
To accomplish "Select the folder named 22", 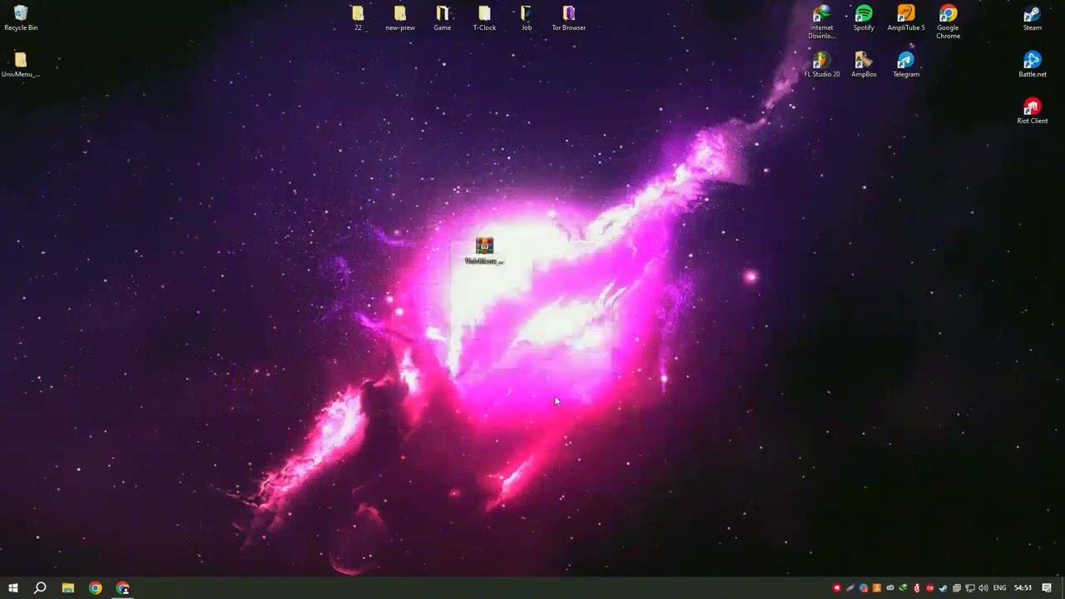I will click(358, 18).
